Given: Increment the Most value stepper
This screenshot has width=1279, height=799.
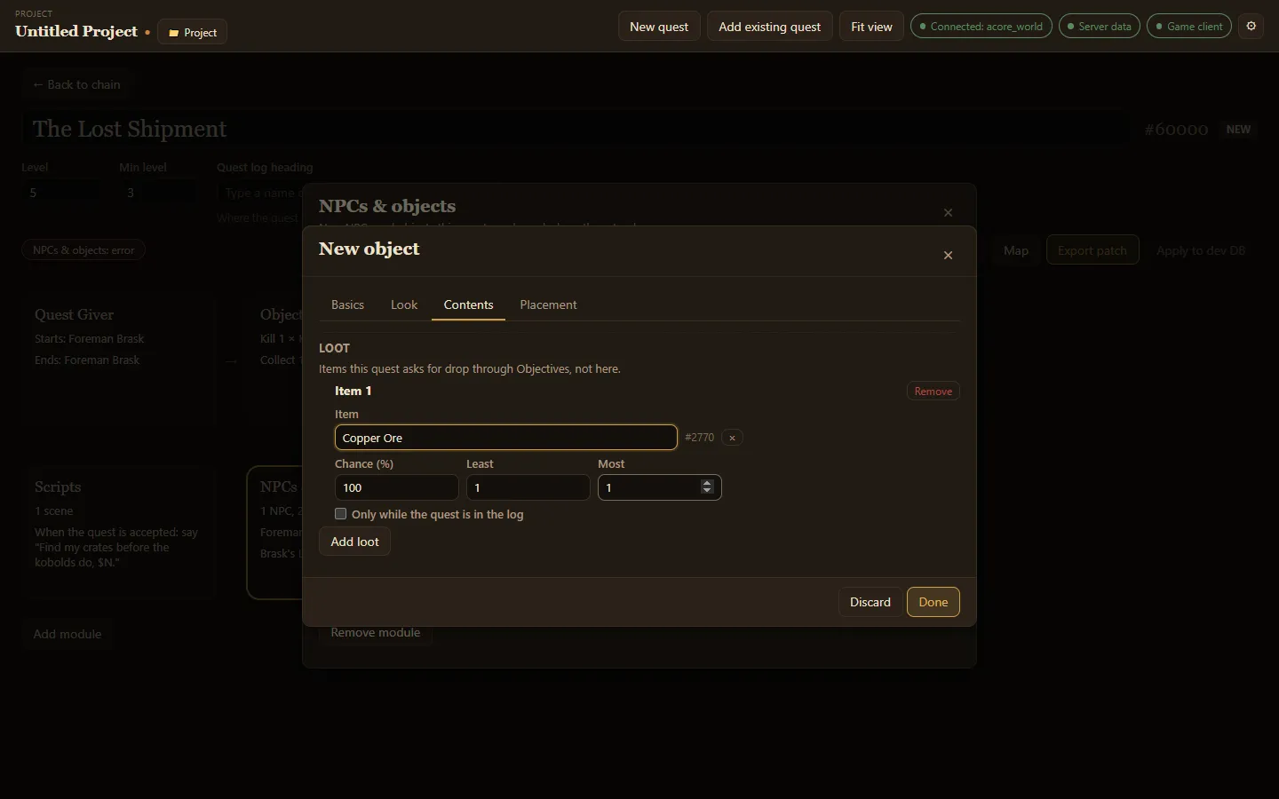Looking at the screenshot, I should click(x=707, y=483).
